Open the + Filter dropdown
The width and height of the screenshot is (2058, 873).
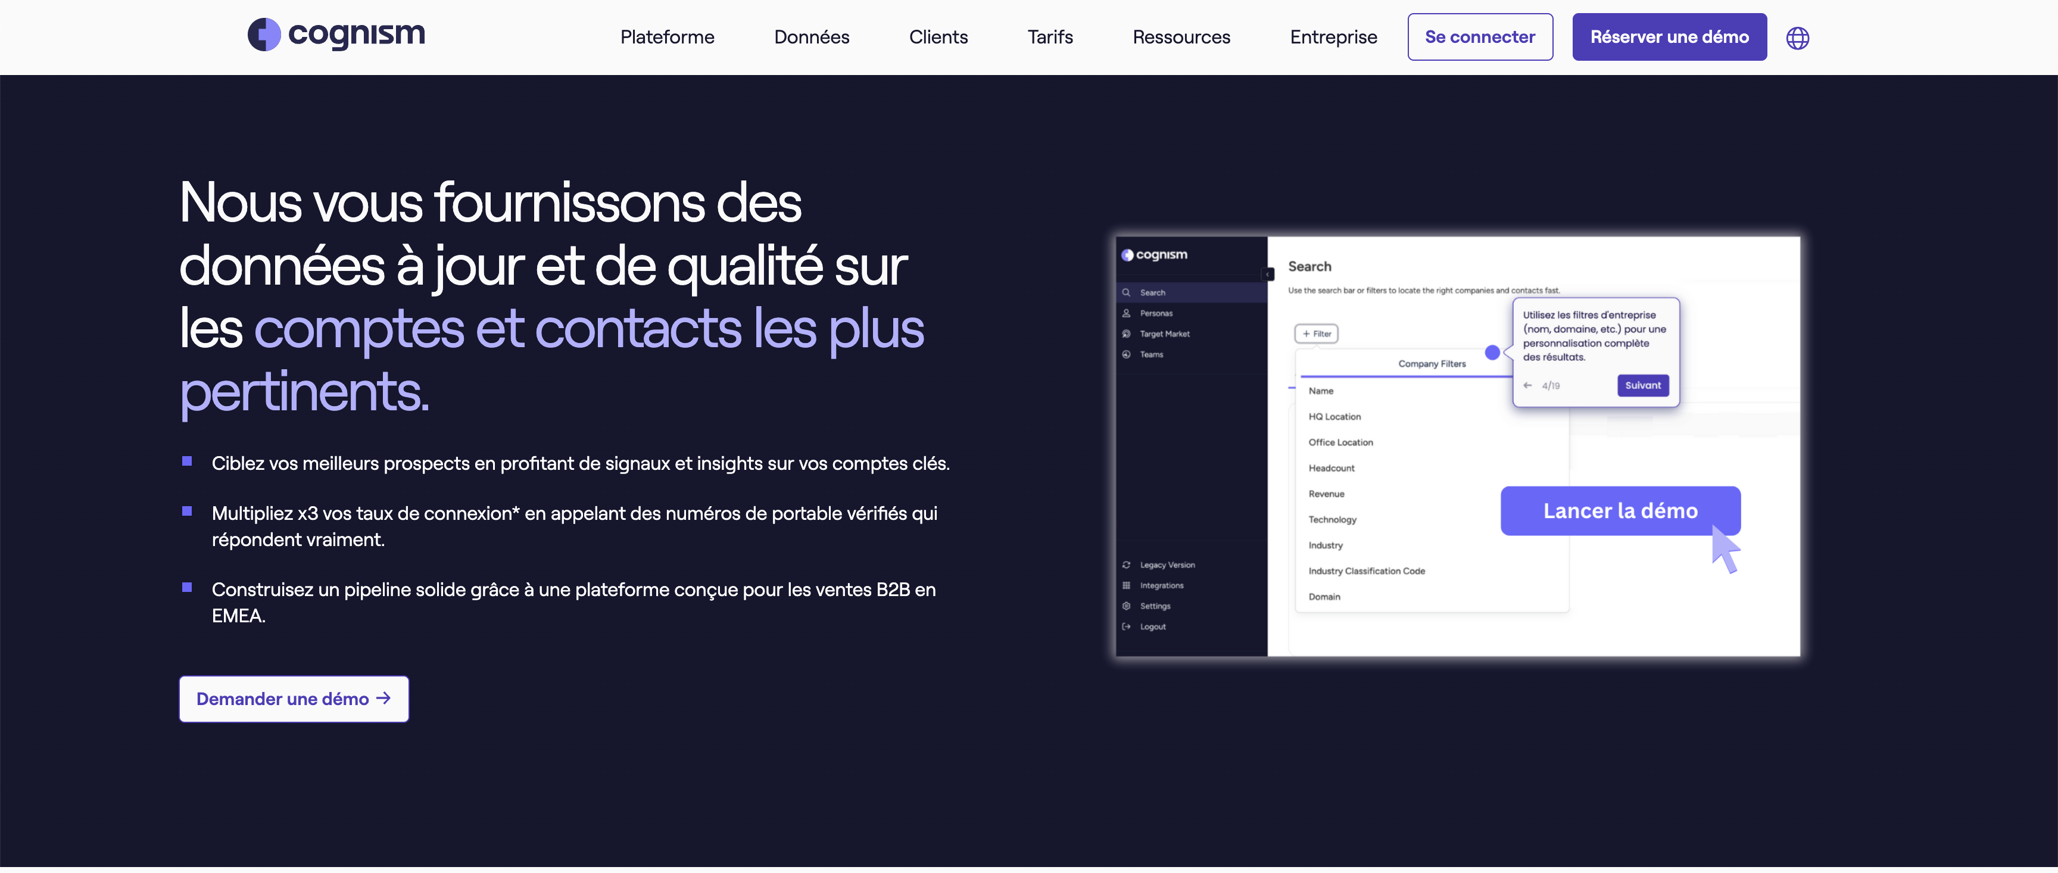1316,334
